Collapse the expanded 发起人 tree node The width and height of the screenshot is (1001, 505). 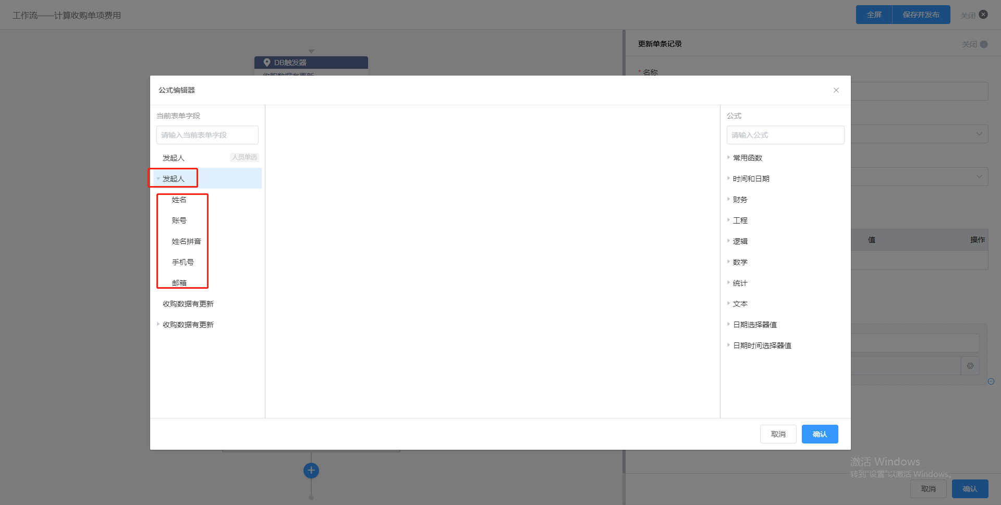(158, 179)
